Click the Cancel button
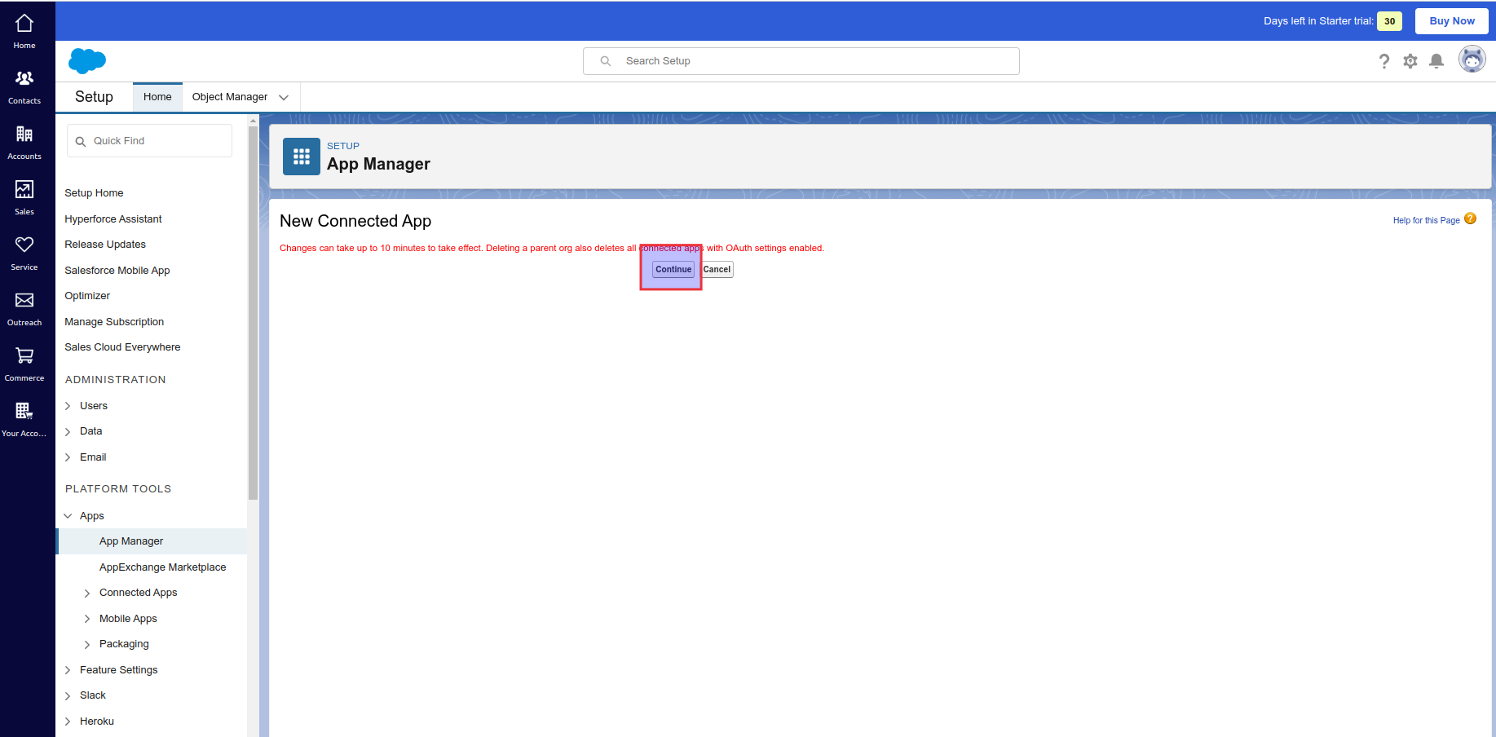 point(717,269)
